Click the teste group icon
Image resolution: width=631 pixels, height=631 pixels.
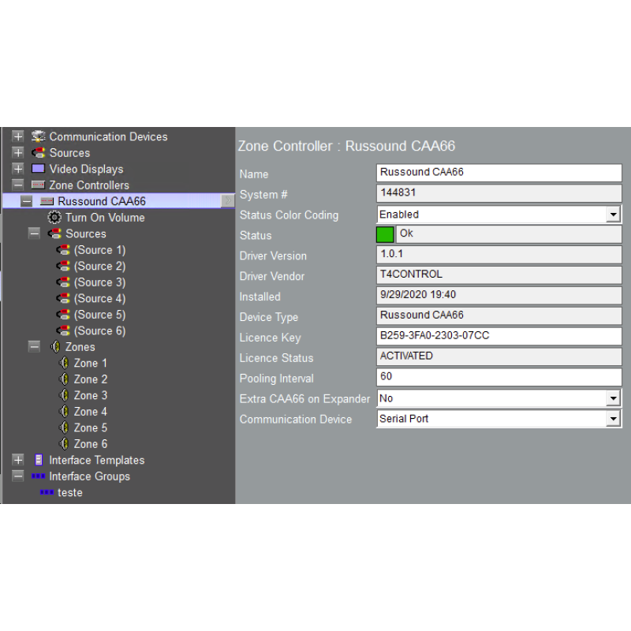[x=47, y=492]
